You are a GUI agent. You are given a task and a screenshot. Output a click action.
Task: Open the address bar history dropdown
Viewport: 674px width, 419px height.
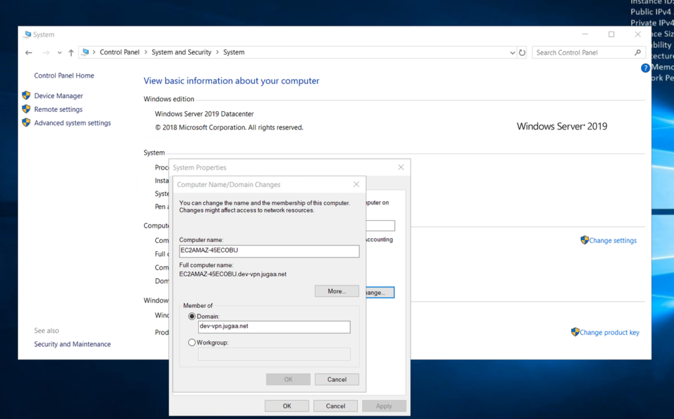512,52
